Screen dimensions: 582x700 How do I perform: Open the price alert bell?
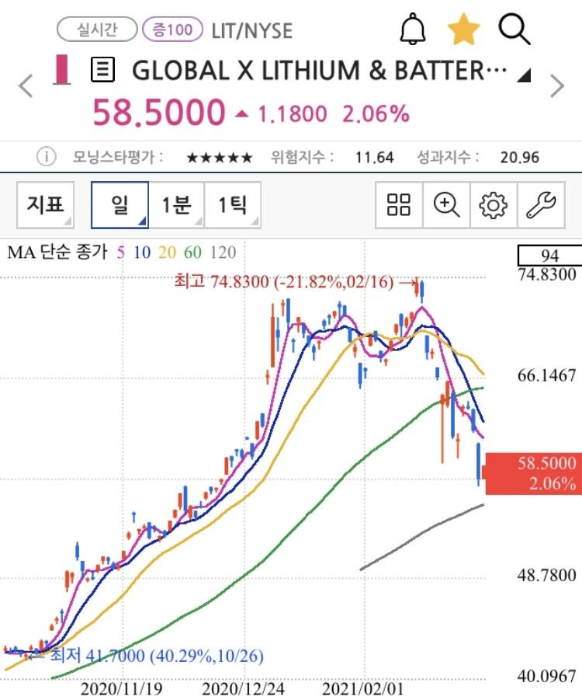[x=413, y=29]
